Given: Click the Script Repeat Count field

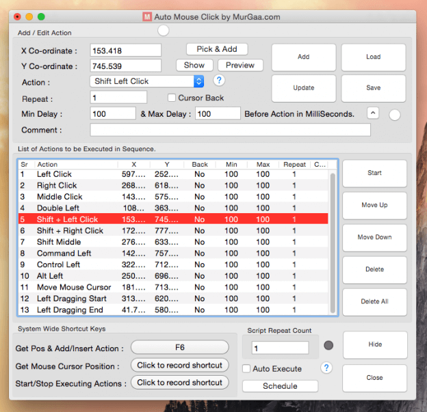Looking at the screenshot, I should tap(281, 348).
